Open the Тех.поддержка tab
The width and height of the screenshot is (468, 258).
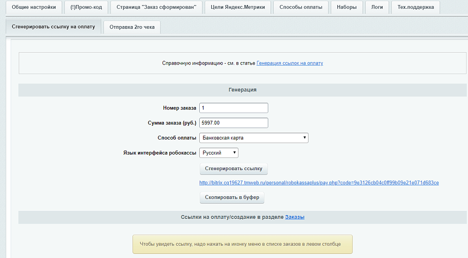coord(415,7)
